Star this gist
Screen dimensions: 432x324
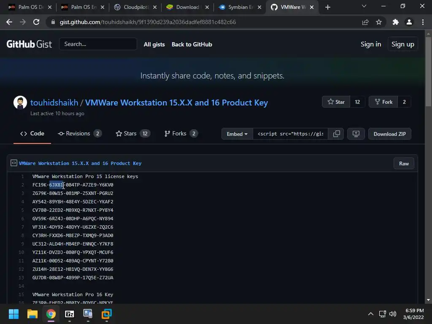coord(336,102)
